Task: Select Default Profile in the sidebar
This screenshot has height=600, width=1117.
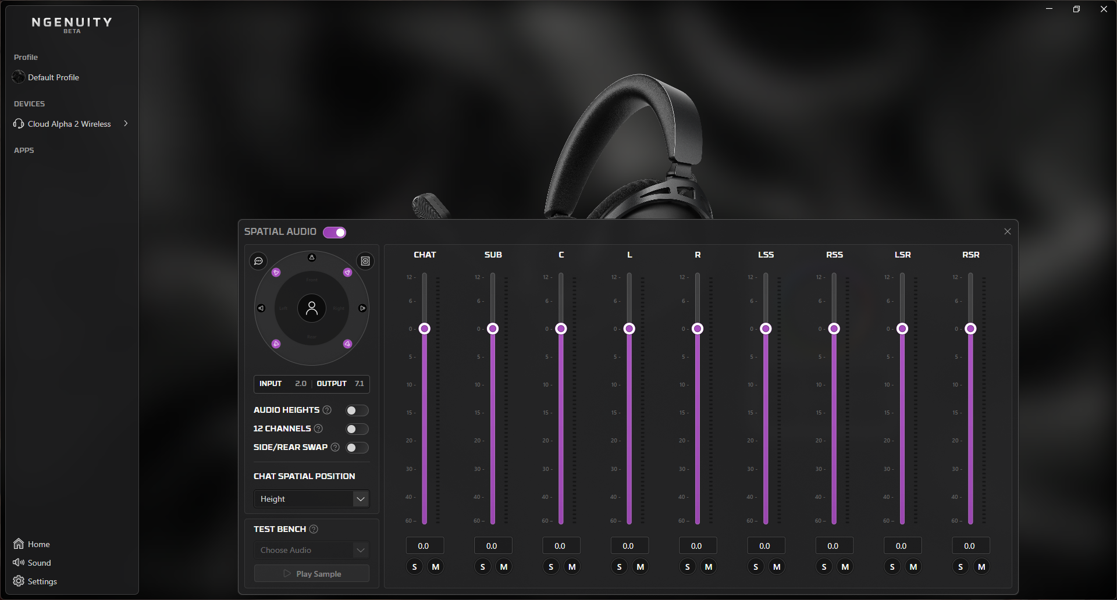Action: click(54, 77)
